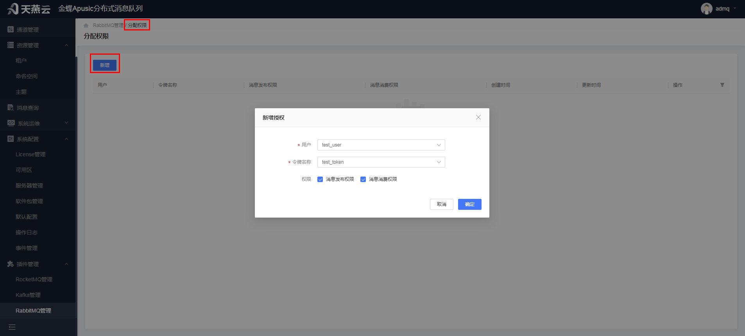Click the admq user avatar
Screen dimensions: 745x336
pos(706,9)
